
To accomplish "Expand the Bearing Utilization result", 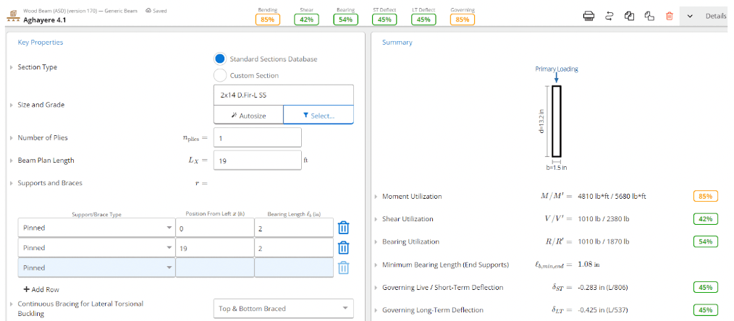I will [x=376, y=242].
